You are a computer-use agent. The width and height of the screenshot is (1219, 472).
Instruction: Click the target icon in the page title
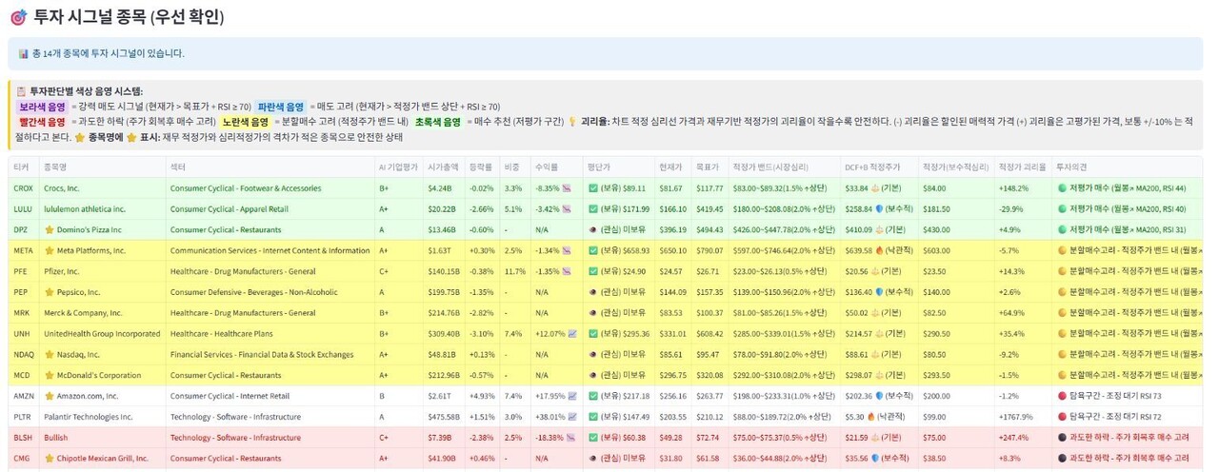click(x=17, y=17)
